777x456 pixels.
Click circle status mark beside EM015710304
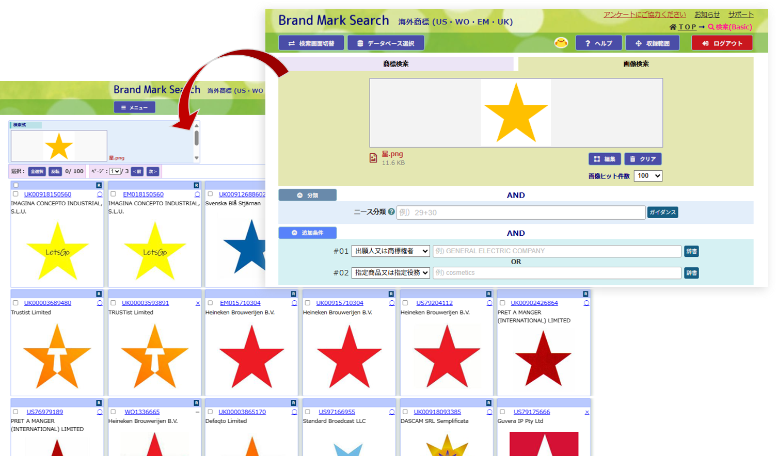click(x=294, y=303)
